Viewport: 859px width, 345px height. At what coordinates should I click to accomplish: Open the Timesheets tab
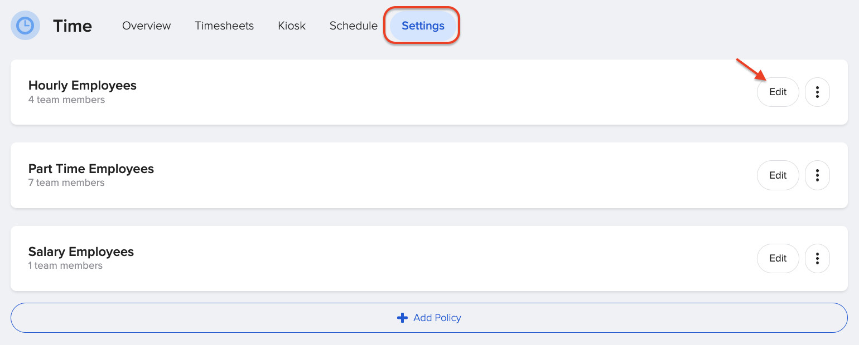[224, 26]
